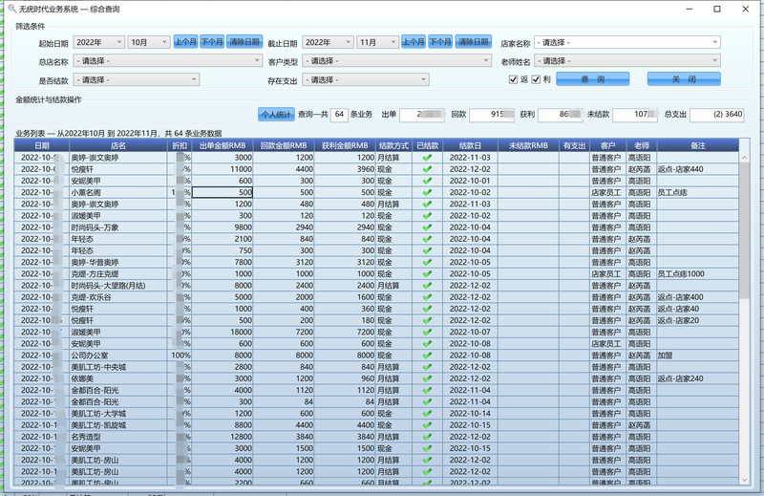The image size is (764, 496).
Task: Click the paid checkmark in 悦麾轩 11000 row
Action: coord(427,169)
